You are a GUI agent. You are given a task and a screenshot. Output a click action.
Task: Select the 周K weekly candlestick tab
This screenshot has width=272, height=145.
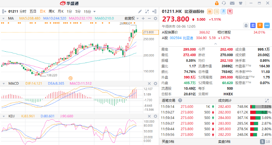click(51, 12)
